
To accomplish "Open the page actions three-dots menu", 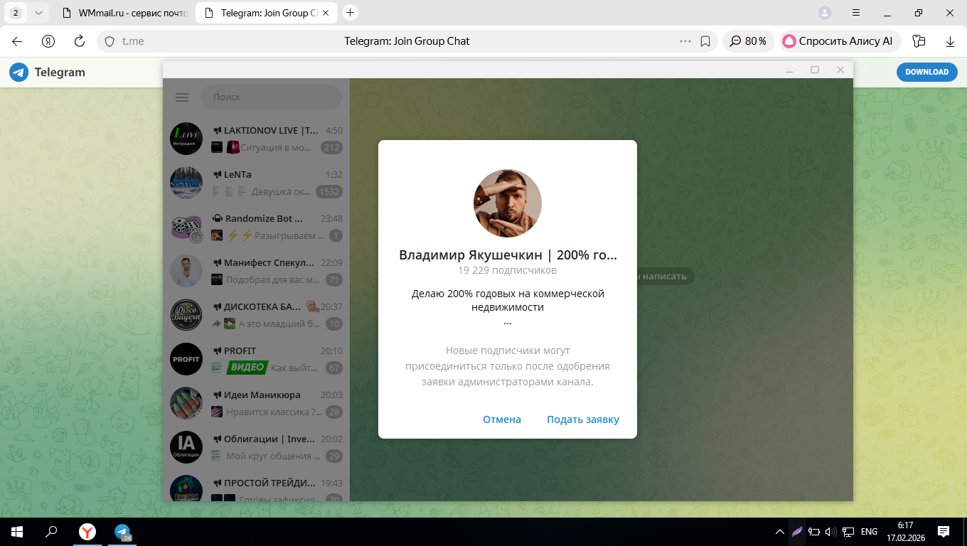I will pos(685,41).
